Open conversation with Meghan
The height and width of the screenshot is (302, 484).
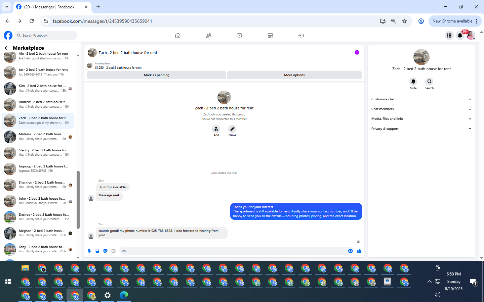pos(38,233)
